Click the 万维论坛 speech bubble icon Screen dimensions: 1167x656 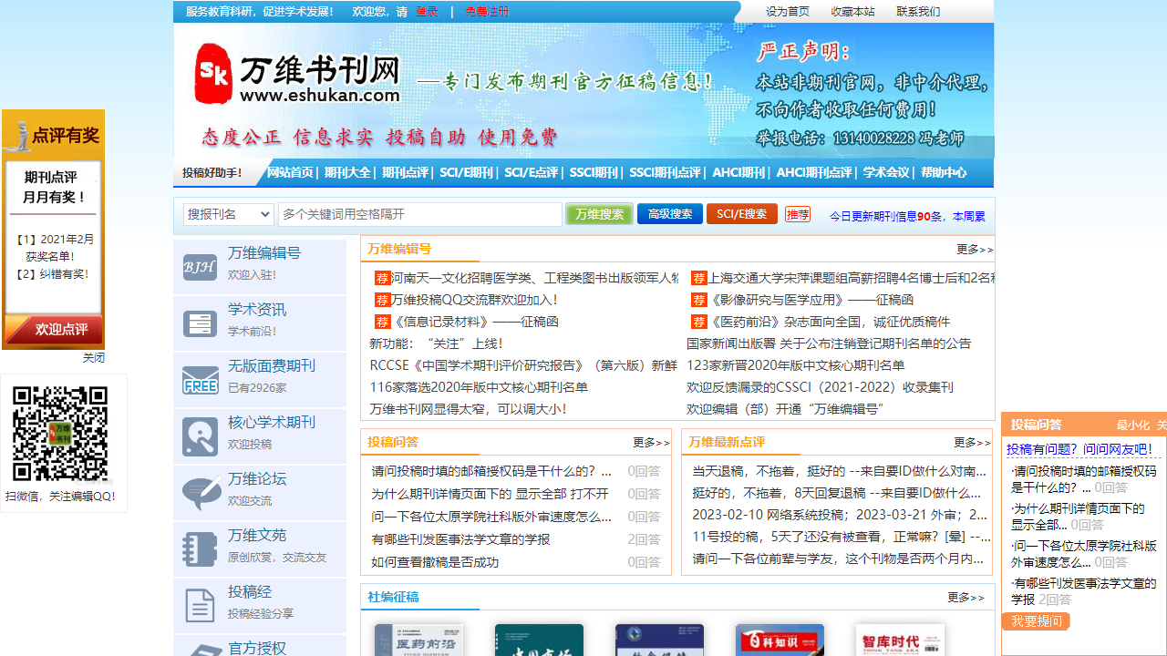201,493
